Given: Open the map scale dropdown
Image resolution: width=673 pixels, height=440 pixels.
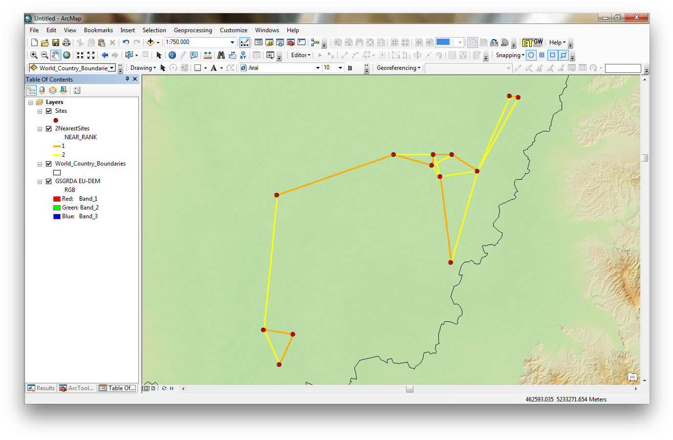Looking at the screenshot, I should click(x=233, y=42).
